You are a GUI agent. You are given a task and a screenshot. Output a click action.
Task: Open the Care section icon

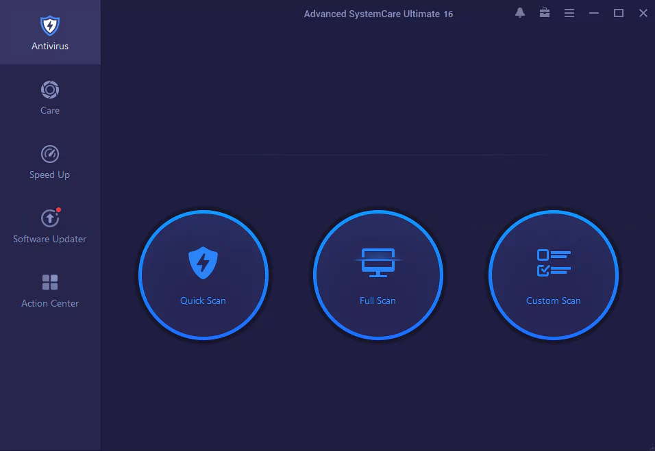[x=49, y=90]
